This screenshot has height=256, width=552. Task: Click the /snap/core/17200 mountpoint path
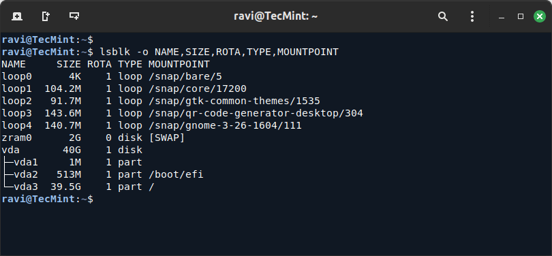pyautogui.click(x=198, y=89)
